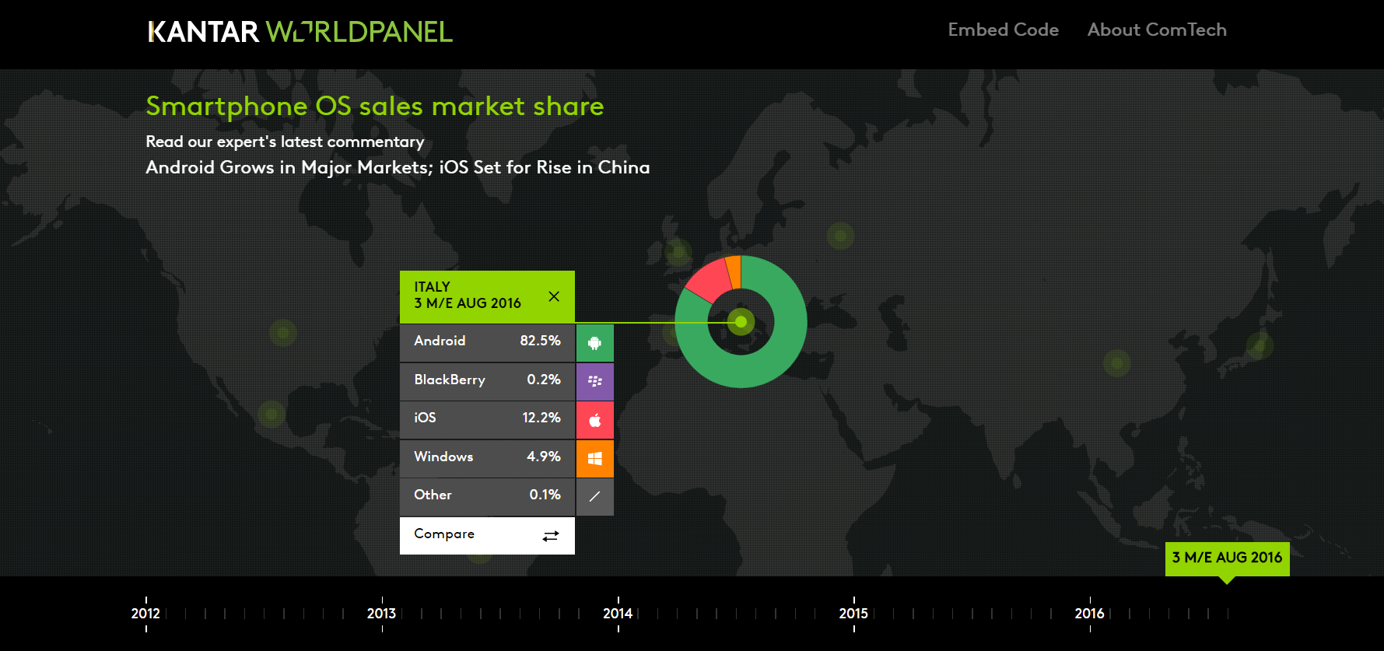Select 2015 on the timeline
This screenshot has height=651, width=1384.
point(853,614)
